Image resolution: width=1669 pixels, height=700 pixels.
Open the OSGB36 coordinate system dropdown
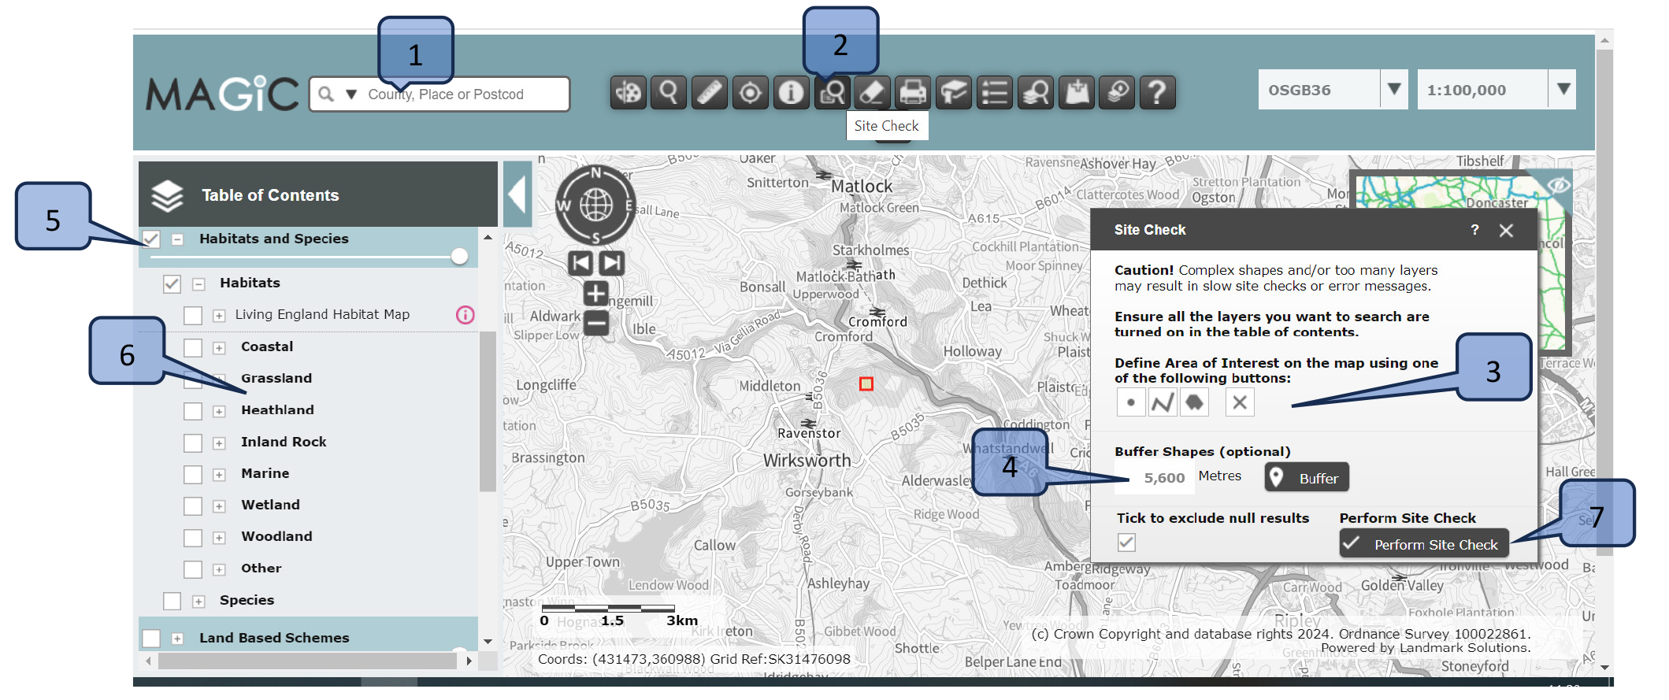1393,90
